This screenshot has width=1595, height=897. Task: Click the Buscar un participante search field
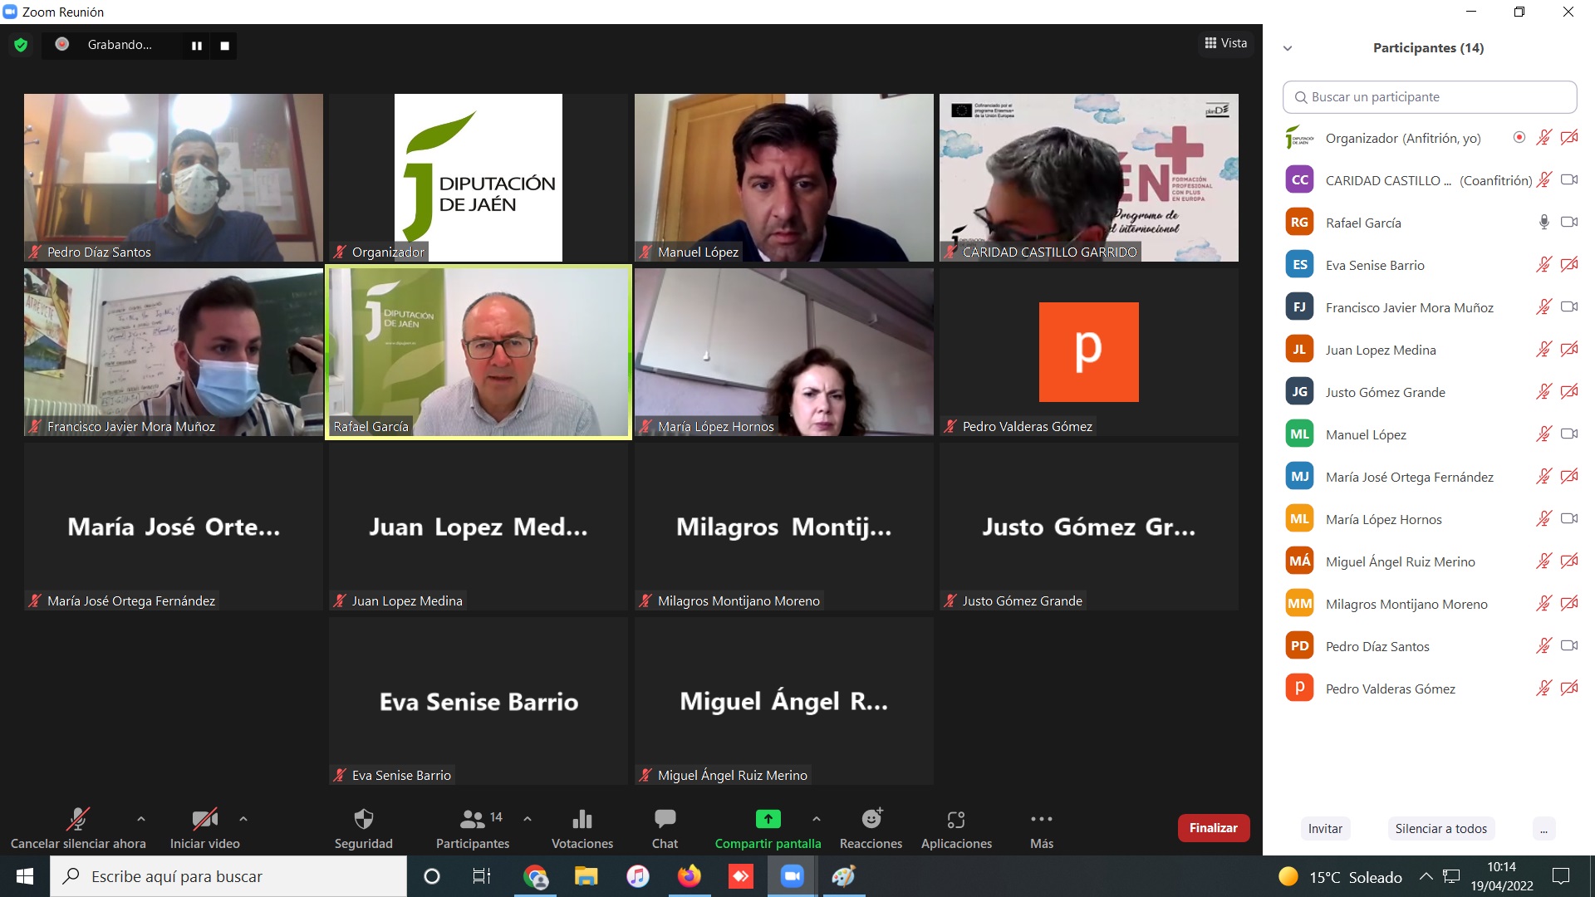pos(1429,97)
